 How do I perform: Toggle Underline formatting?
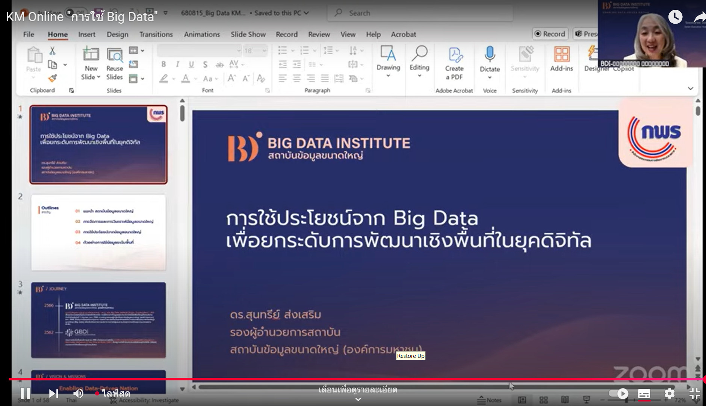point(191,64)
